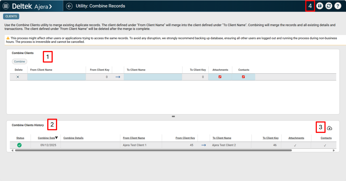The height and width of the screenshot is (181, 346).
Task: Click the green success status icon
Action: [19, 145]
